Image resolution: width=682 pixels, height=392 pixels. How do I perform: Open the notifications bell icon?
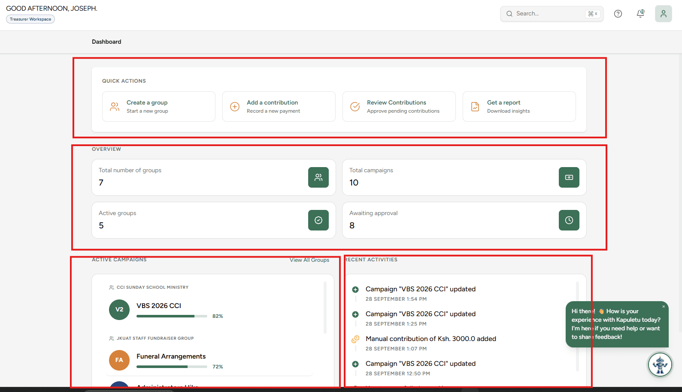click(x=640, y=14)
